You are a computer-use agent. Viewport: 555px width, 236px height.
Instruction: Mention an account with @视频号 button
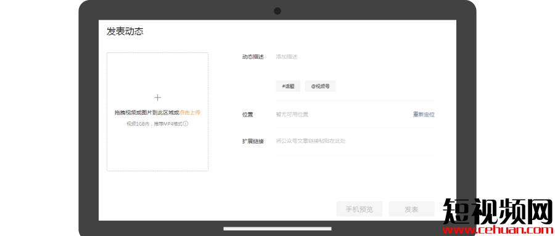(x=320, y=86)
